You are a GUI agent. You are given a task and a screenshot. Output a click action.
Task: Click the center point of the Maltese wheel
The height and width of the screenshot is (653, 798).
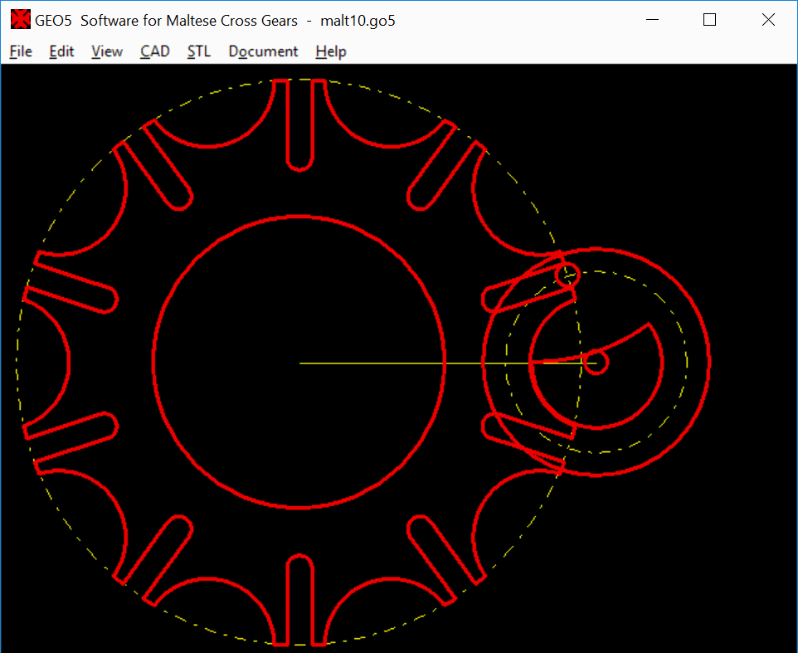[x=299, y=363]
